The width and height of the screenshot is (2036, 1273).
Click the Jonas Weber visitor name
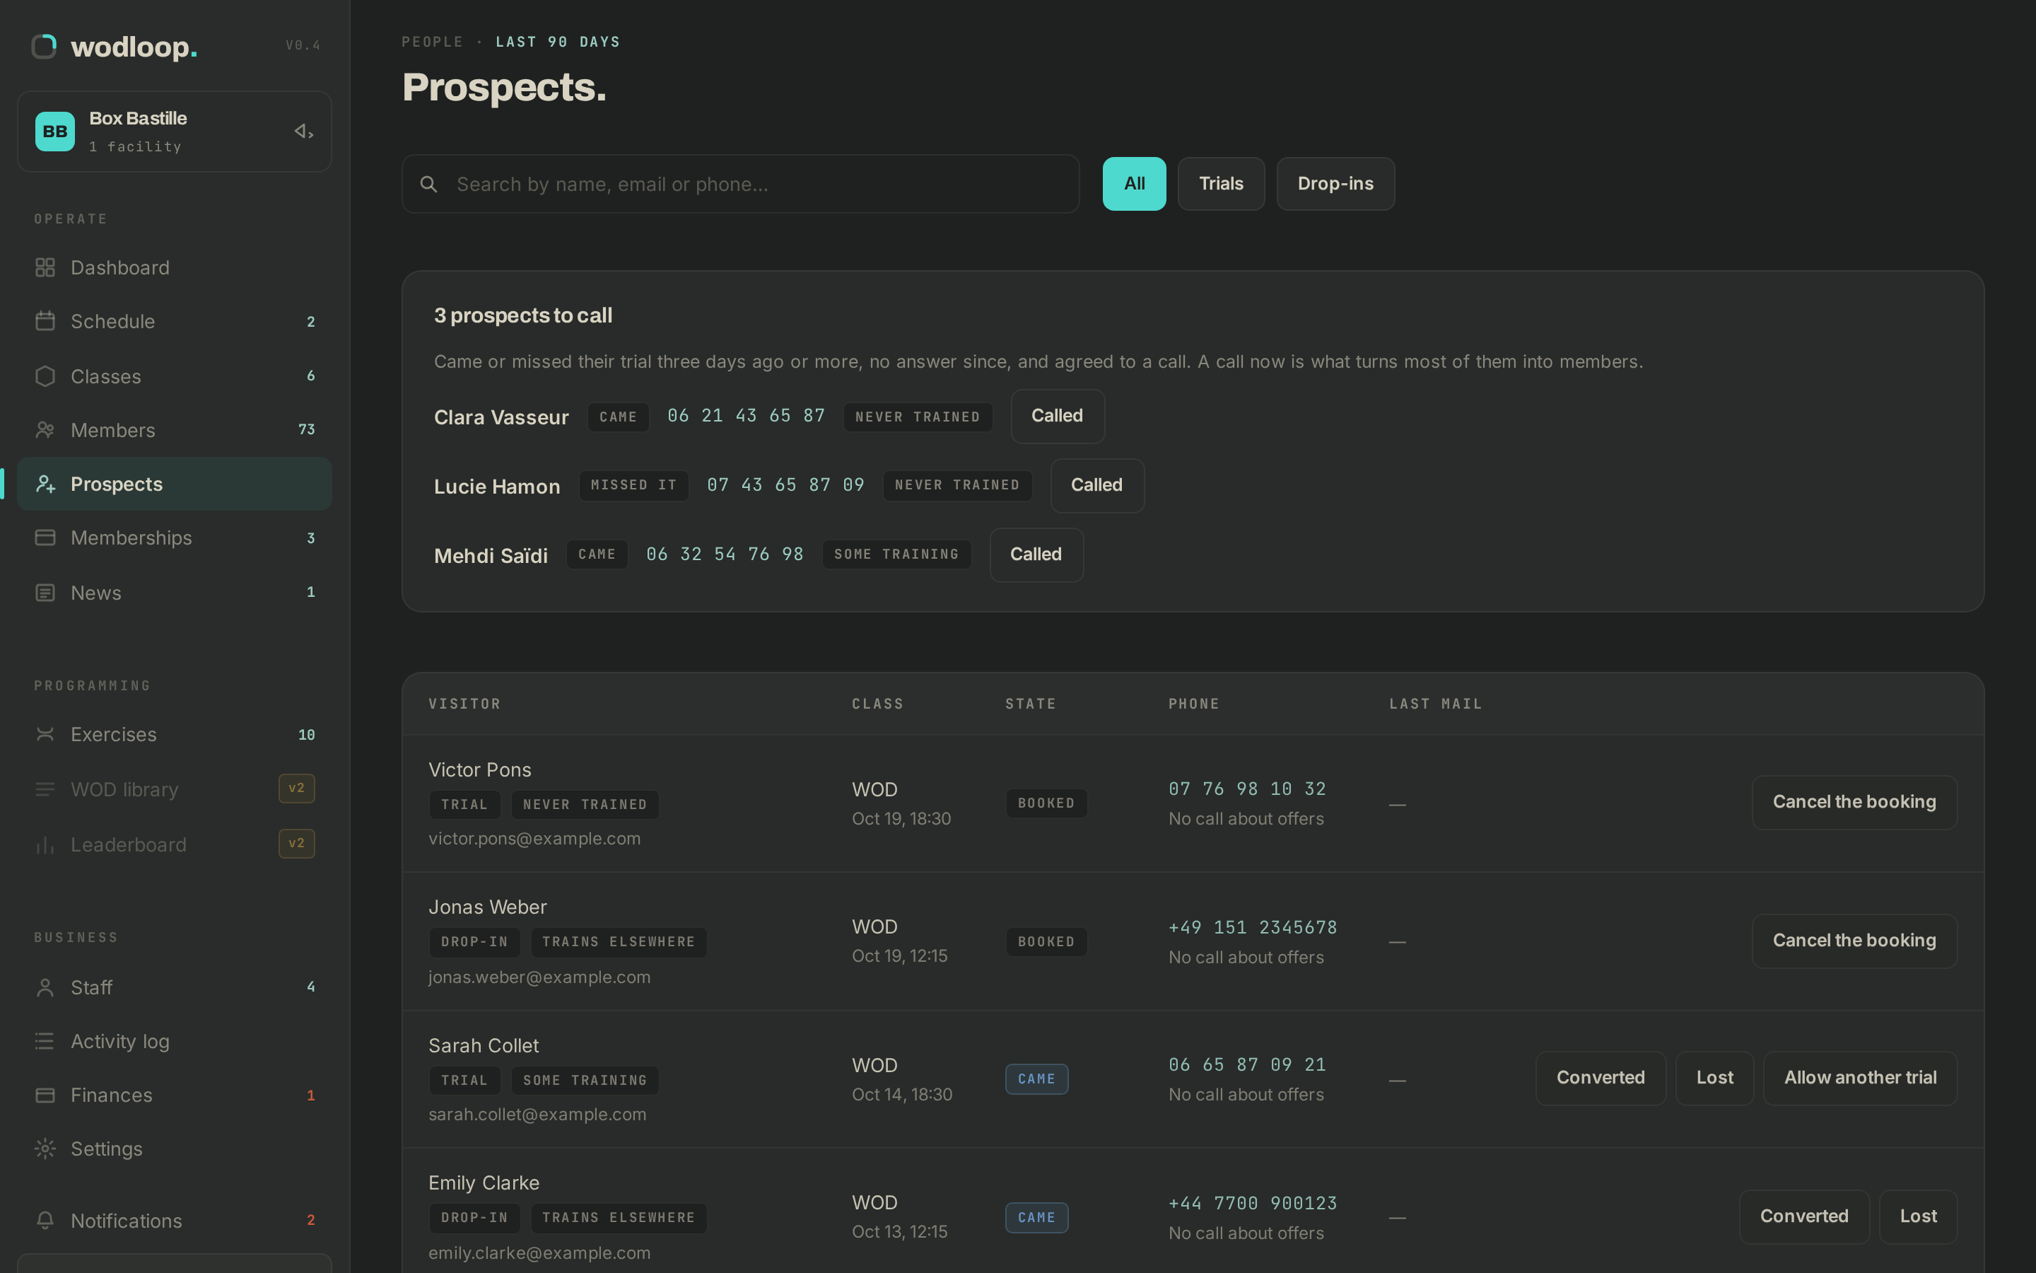487,907
